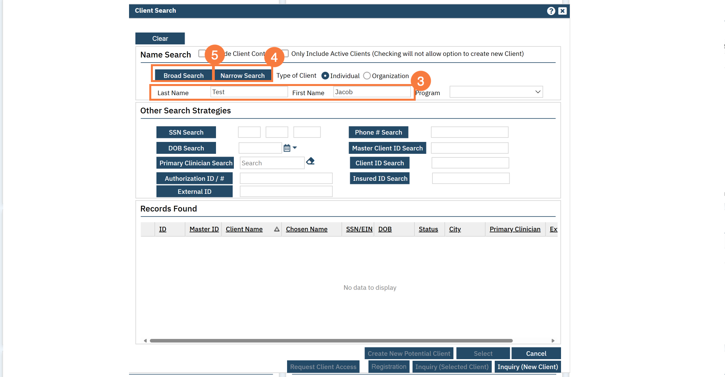Click the Last Name input field
This screenshot has width=725, height=377.
[249, 92]
